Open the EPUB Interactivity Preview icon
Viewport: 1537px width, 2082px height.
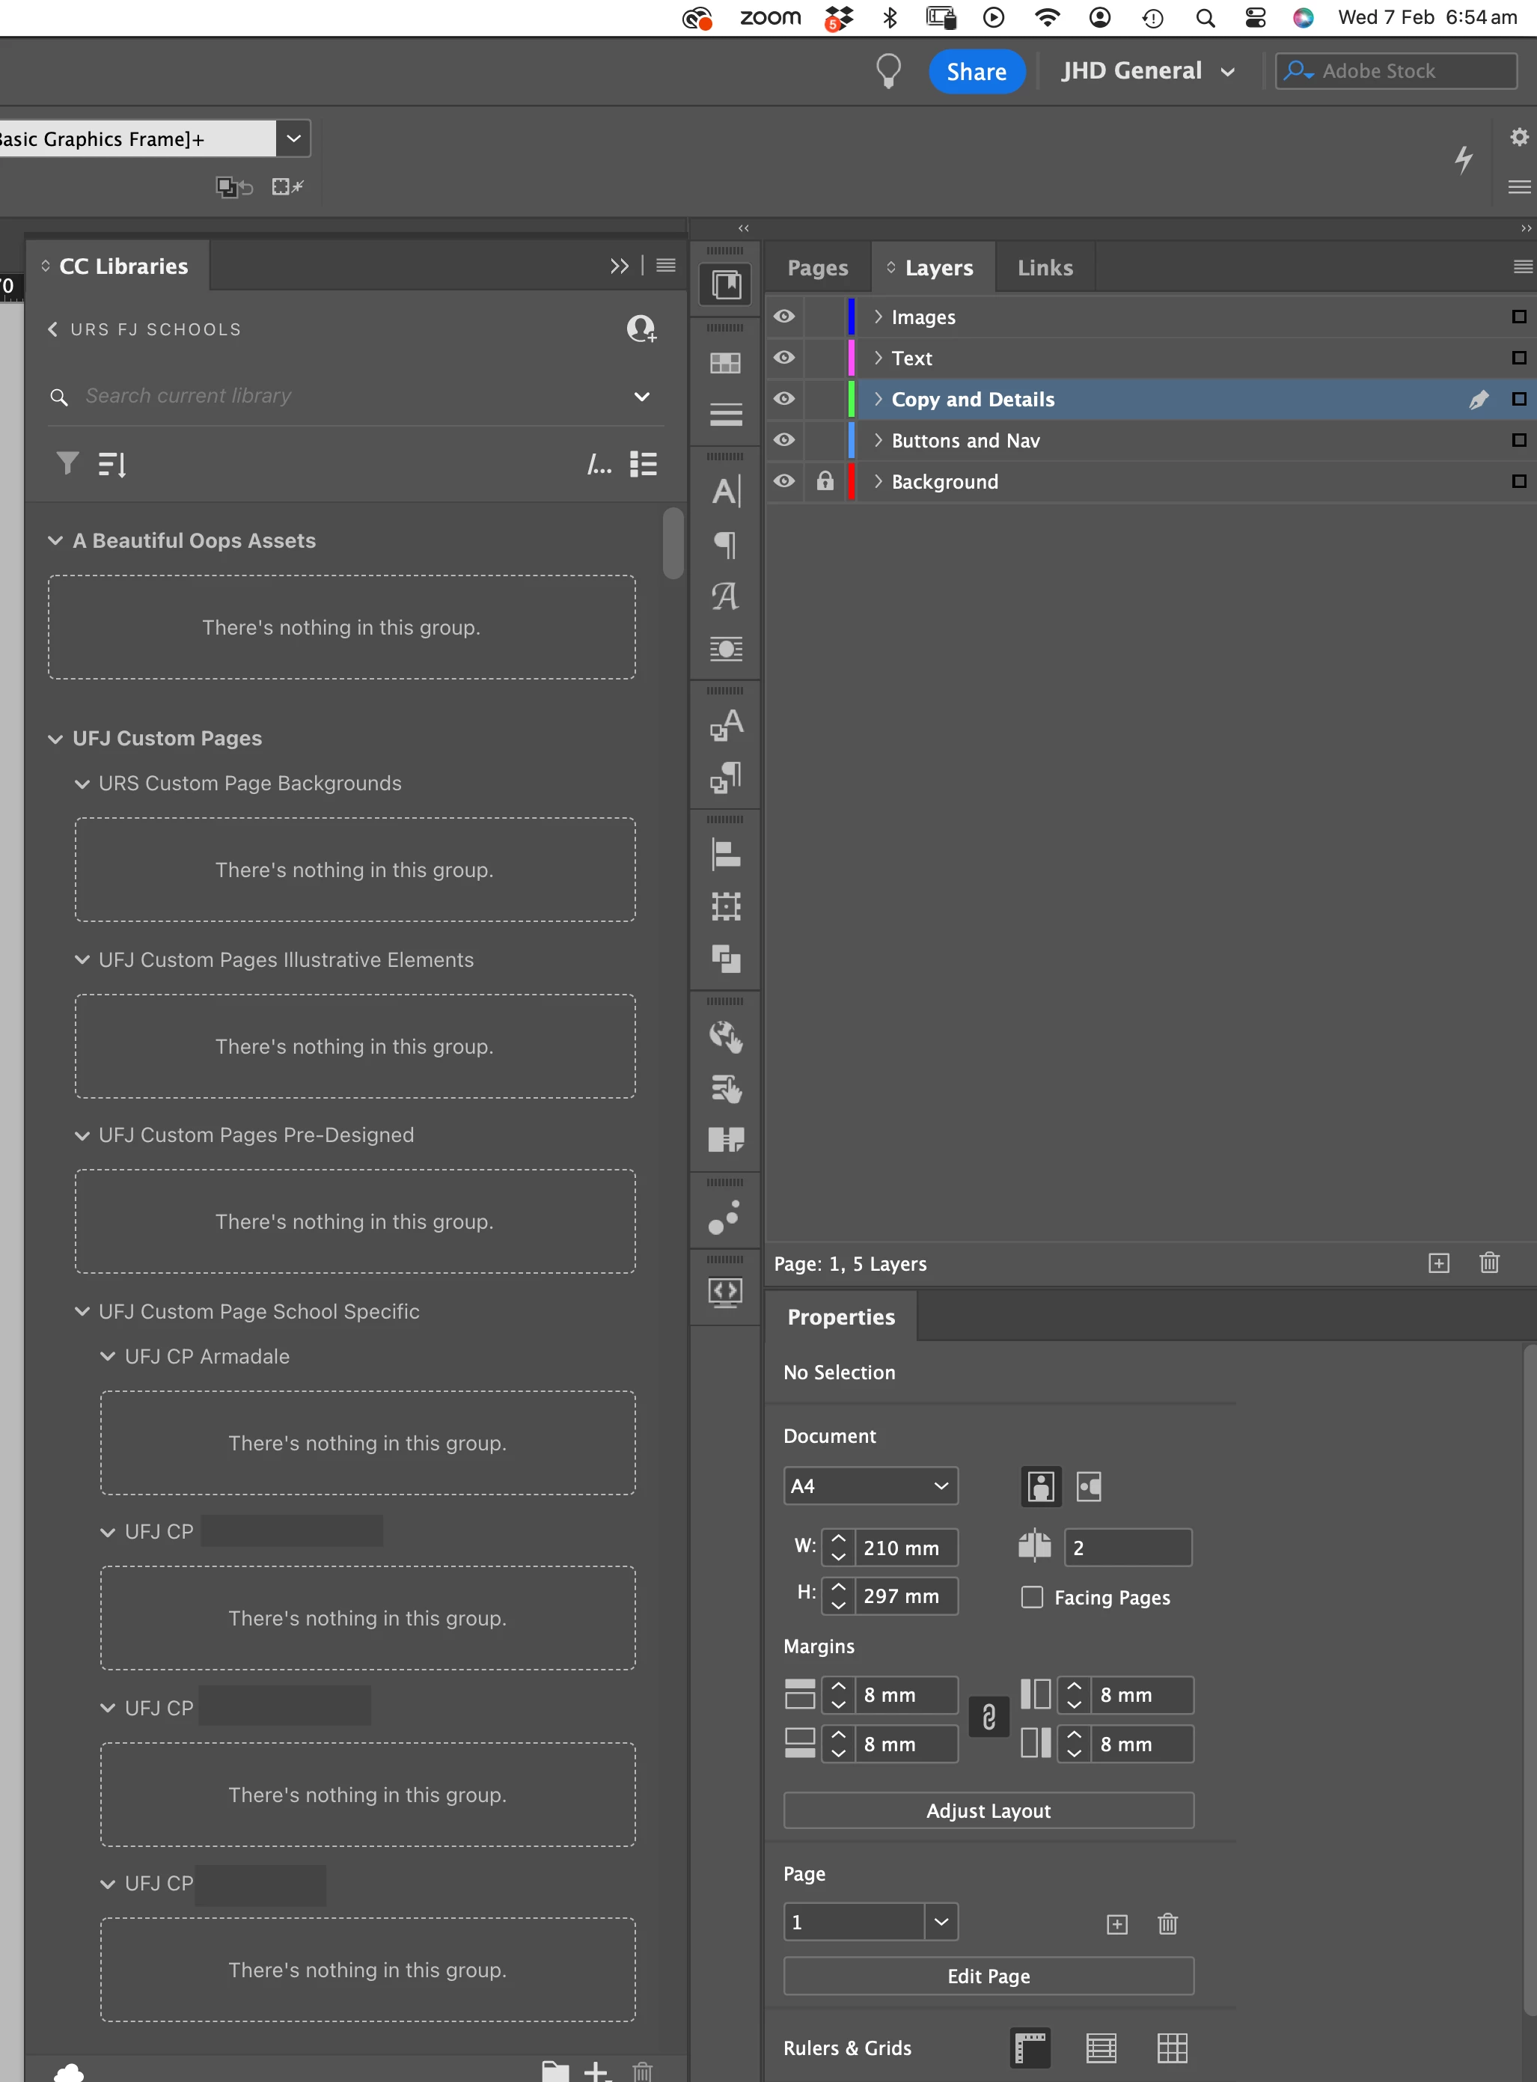point(726,1293)
